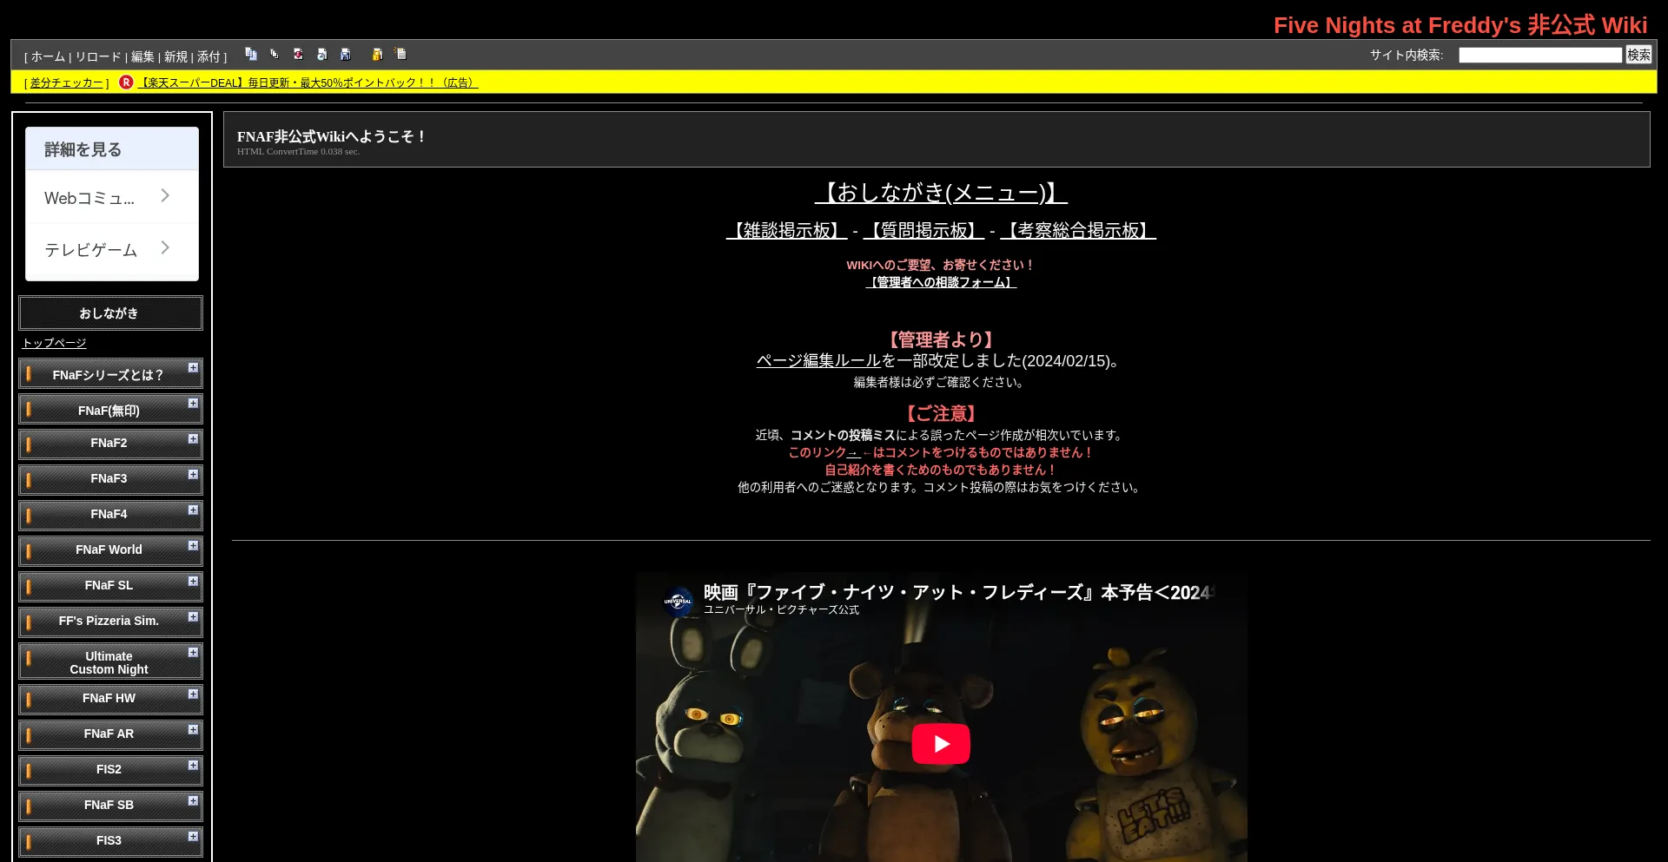Expand the Ultimate Custom Night section
The height and width of the screenshot is (862, 1668).
[193, 653]
